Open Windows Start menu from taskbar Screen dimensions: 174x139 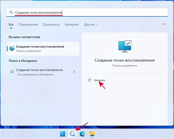click(x=63, y=134)
